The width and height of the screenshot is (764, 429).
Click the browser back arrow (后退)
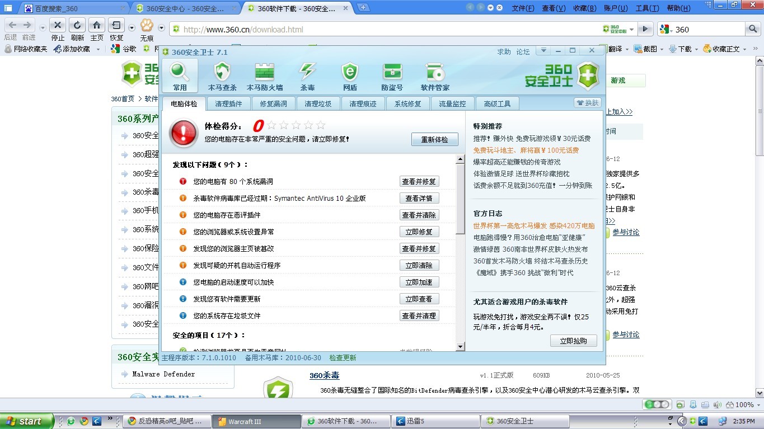[12, 25]
